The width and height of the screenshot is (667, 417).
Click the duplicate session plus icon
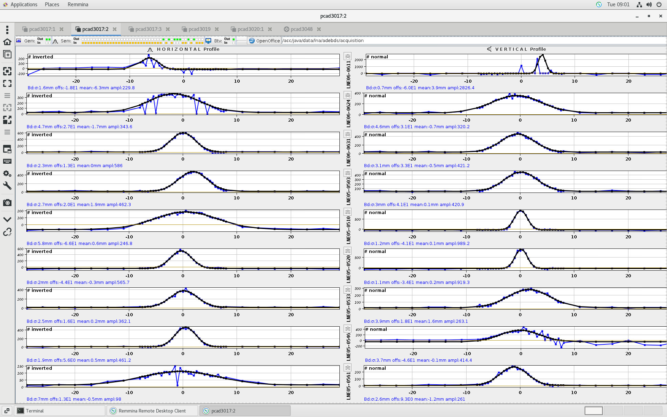pyautogui.click(x=7, y=55)
